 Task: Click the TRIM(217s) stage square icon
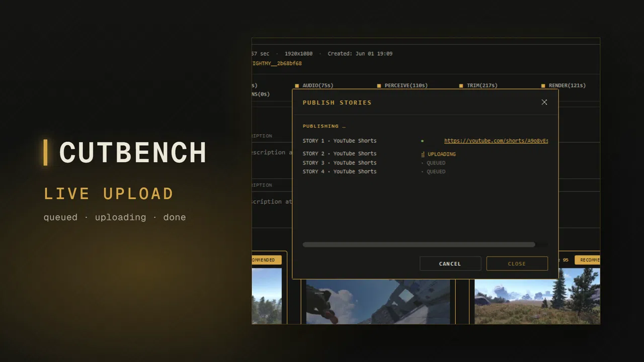(x=461, y=85)
